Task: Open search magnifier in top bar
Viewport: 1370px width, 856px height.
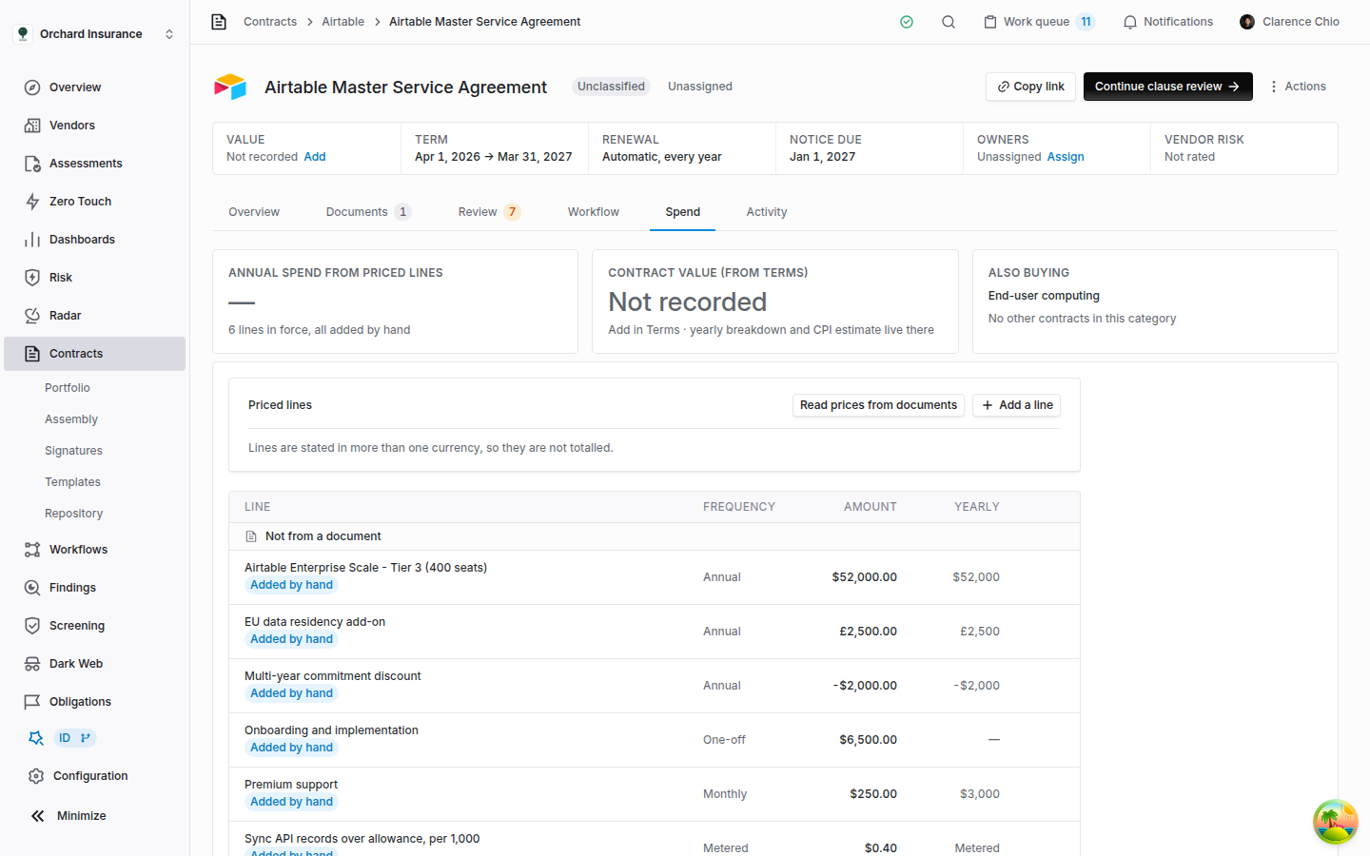Action: click(949, 22)
